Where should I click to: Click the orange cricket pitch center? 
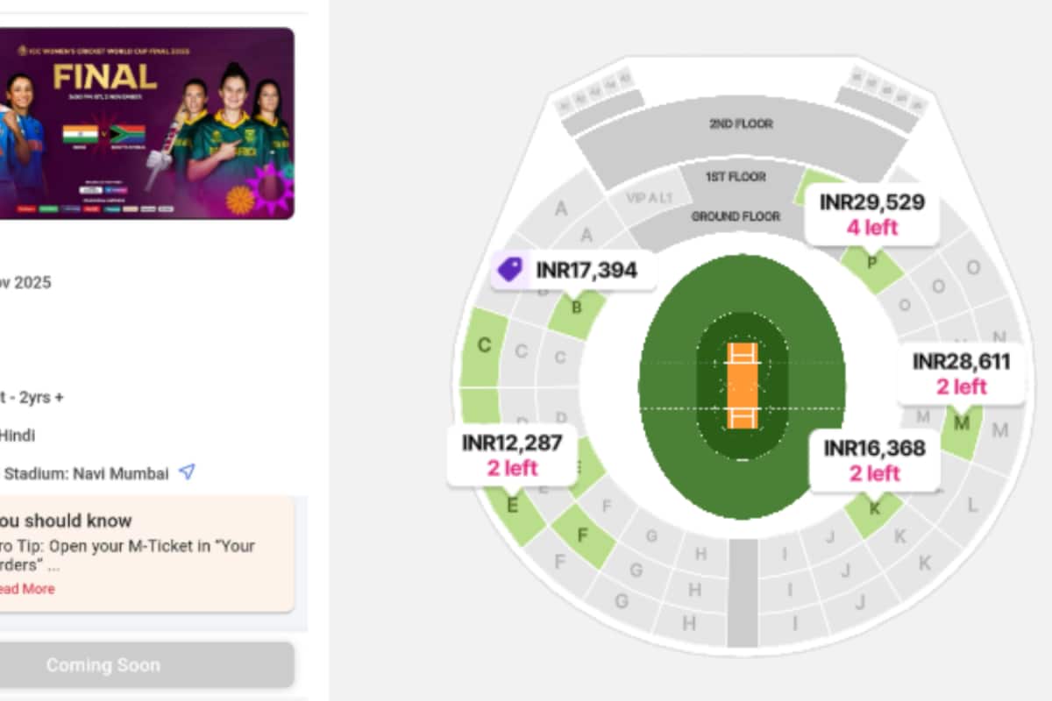742,386
